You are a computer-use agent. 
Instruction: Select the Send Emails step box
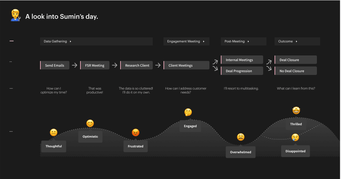55,65
